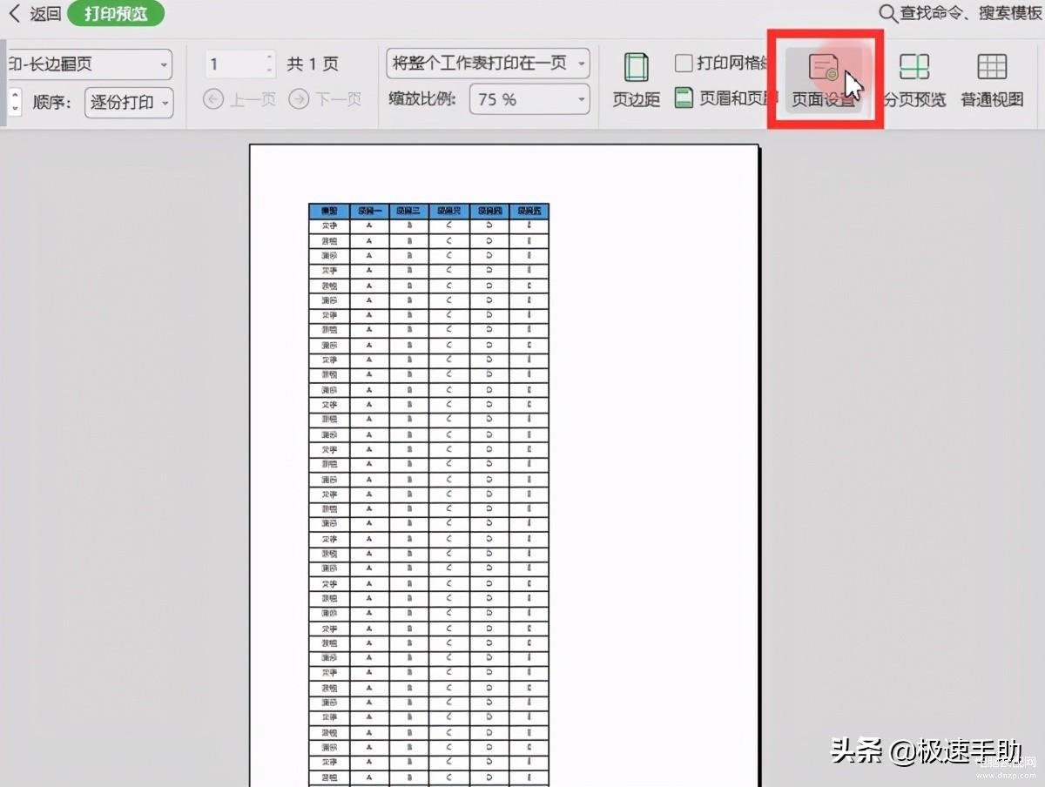Click the 共 1 页 page count text
Image resolution: width=1045 pixels, height=787 pixels.
click(x=313, y=64)
